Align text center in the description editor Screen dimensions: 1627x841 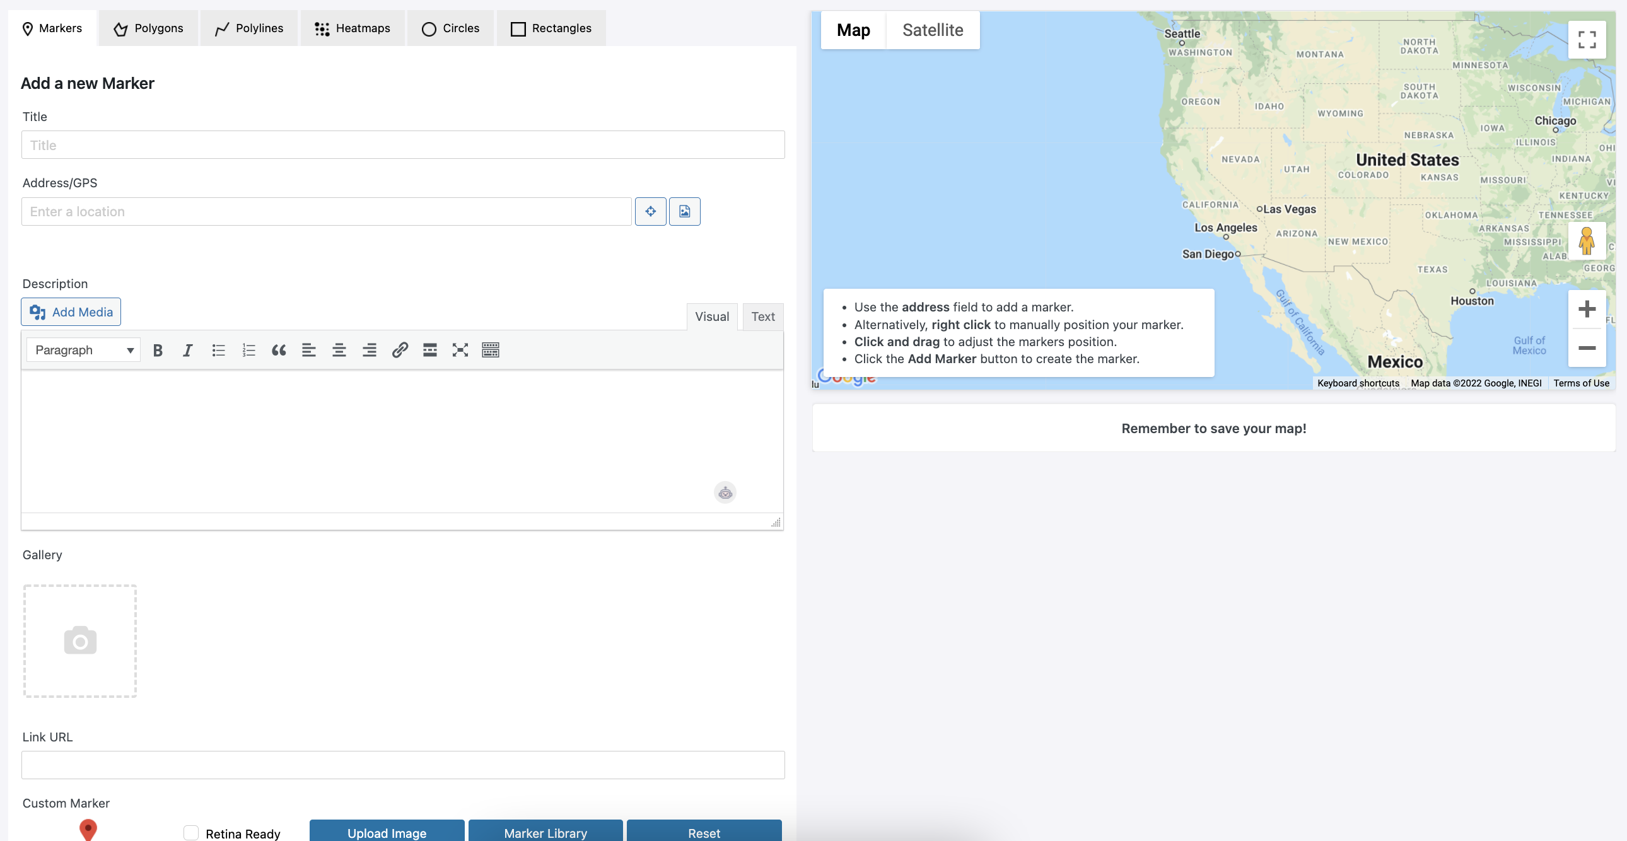tap(339, 350)
